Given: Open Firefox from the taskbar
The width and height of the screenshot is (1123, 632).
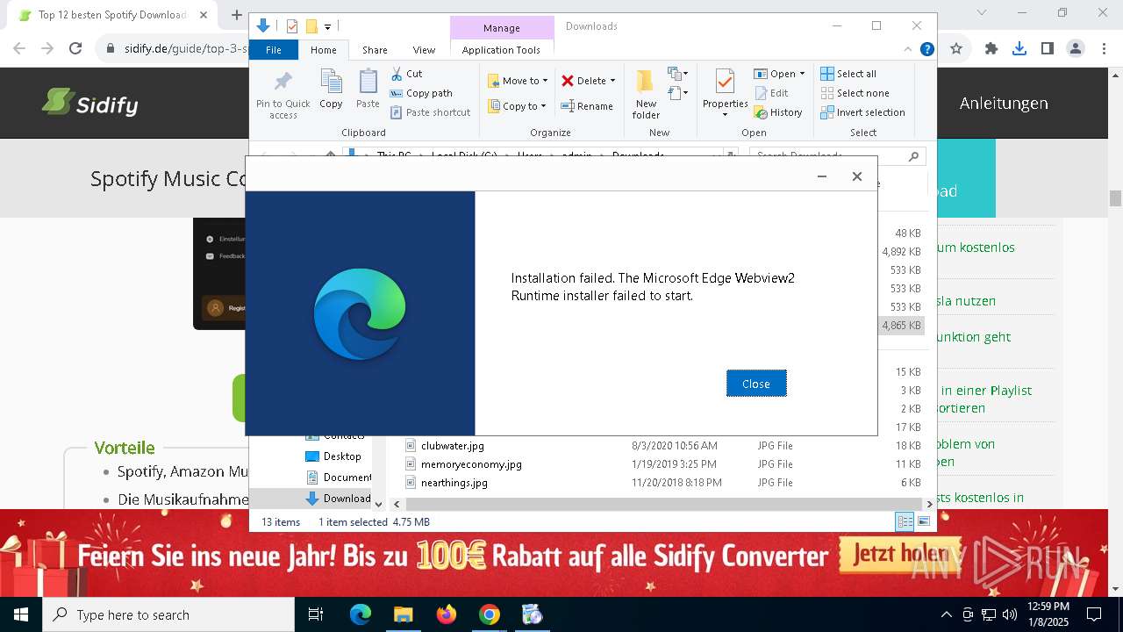Looking at the screenshot, I should click(x=447, y=614).
